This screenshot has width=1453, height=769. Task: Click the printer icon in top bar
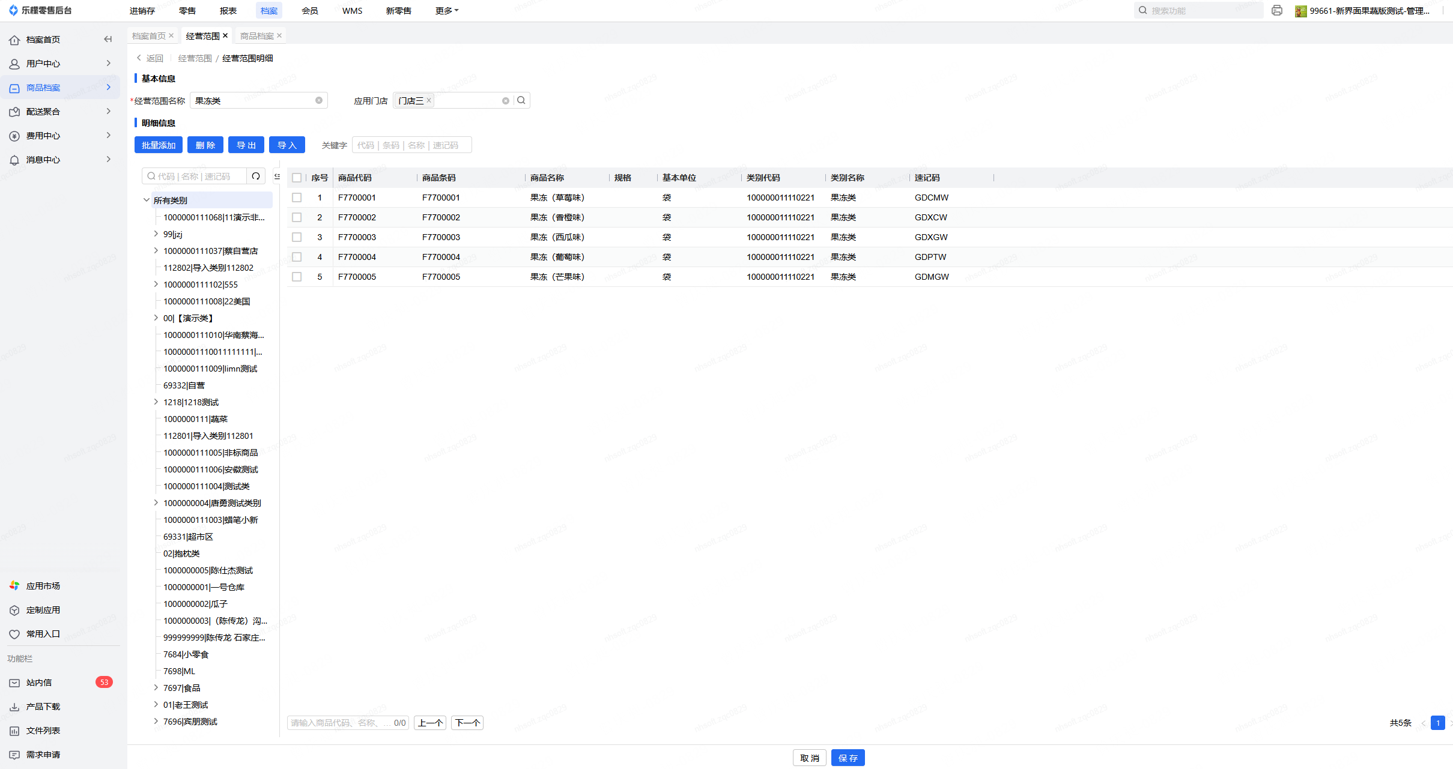tap(1277, 10)
